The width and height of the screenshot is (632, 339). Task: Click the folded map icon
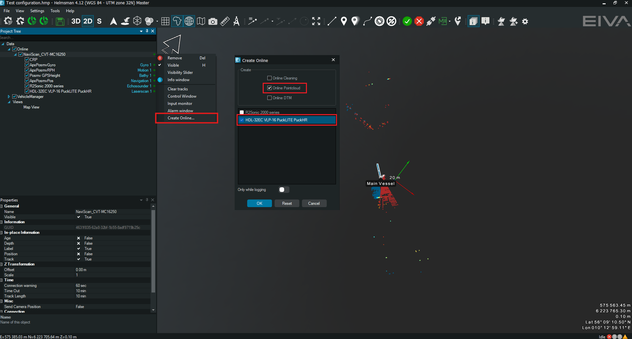pos(201,21)
